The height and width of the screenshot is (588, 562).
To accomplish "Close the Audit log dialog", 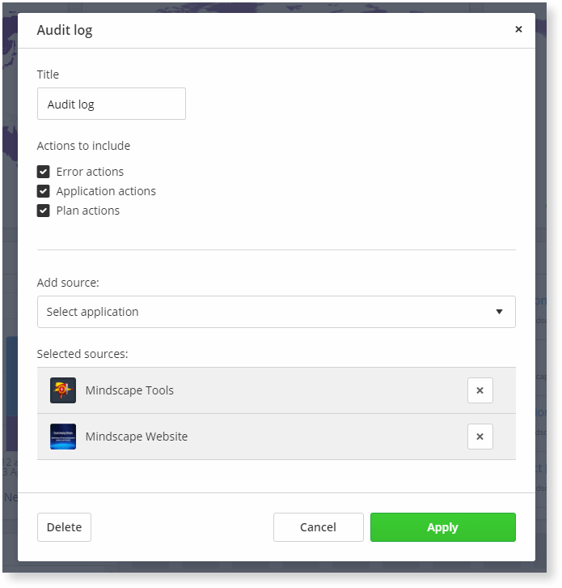I will pyautogui.click(x=518, y=29).
